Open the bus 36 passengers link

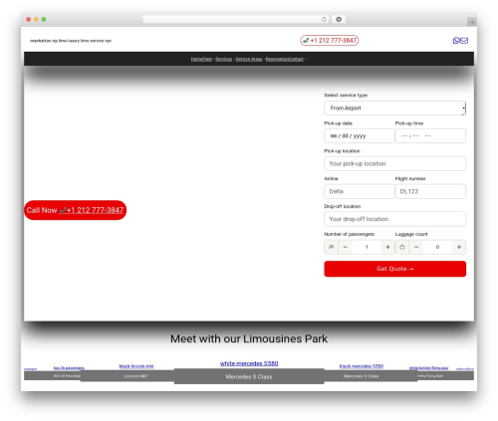69,368
